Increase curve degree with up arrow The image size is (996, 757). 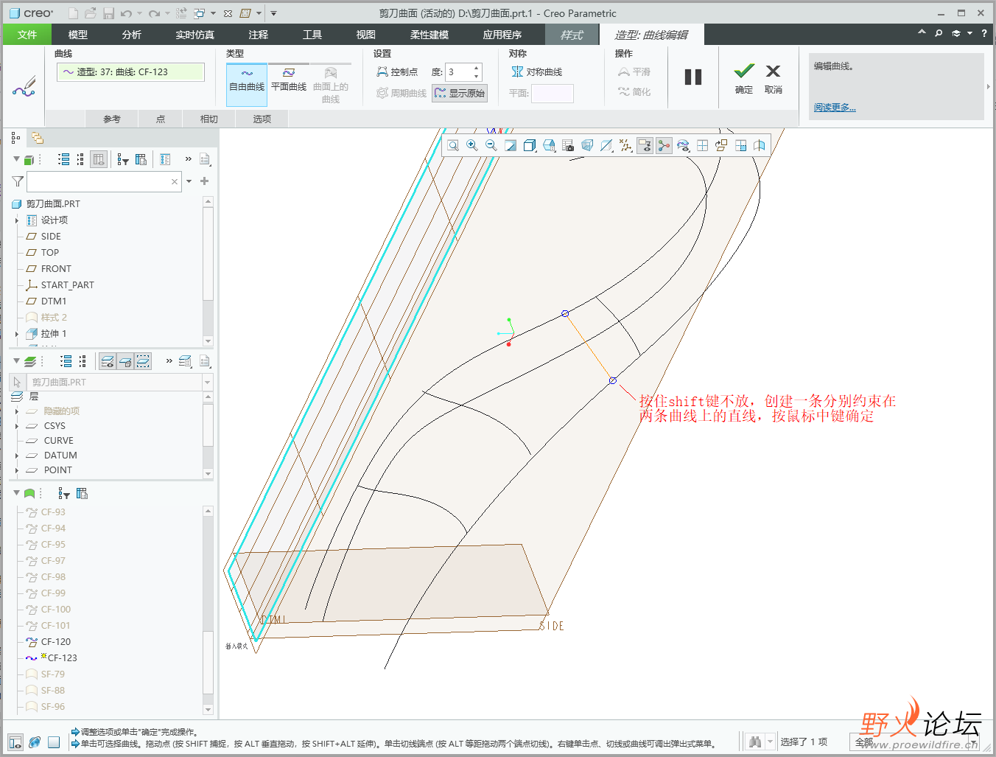(x=477, y=68)
